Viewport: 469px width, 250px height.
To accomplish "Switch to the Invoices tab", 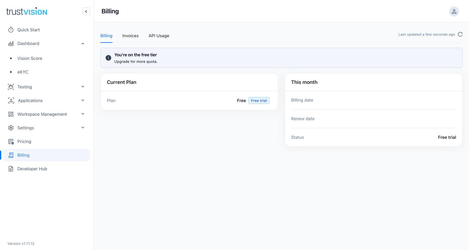I will (x=130, y=36).
